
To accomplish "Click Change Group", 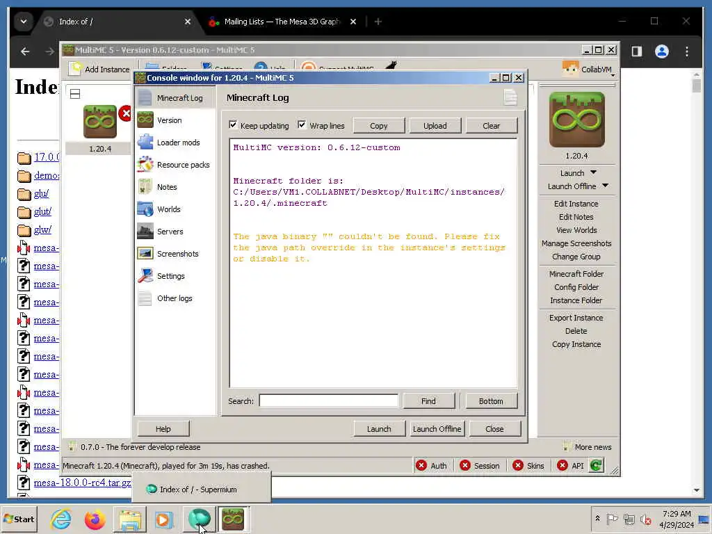I will pyautogui.click(x=576, y=257).
